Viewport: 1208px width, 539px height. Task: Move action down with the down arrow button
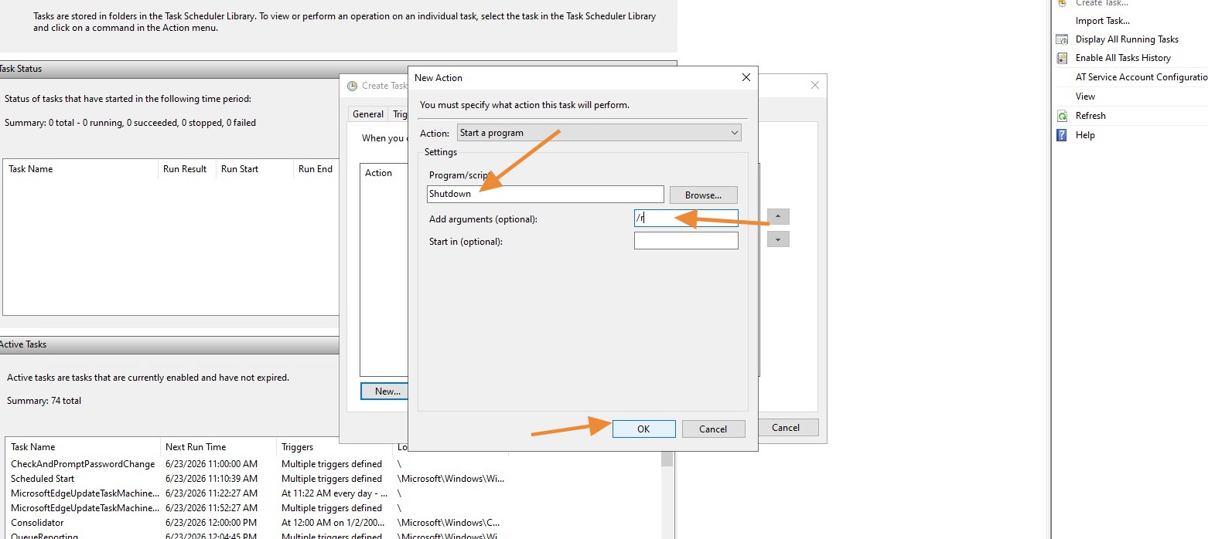[778, 239]
